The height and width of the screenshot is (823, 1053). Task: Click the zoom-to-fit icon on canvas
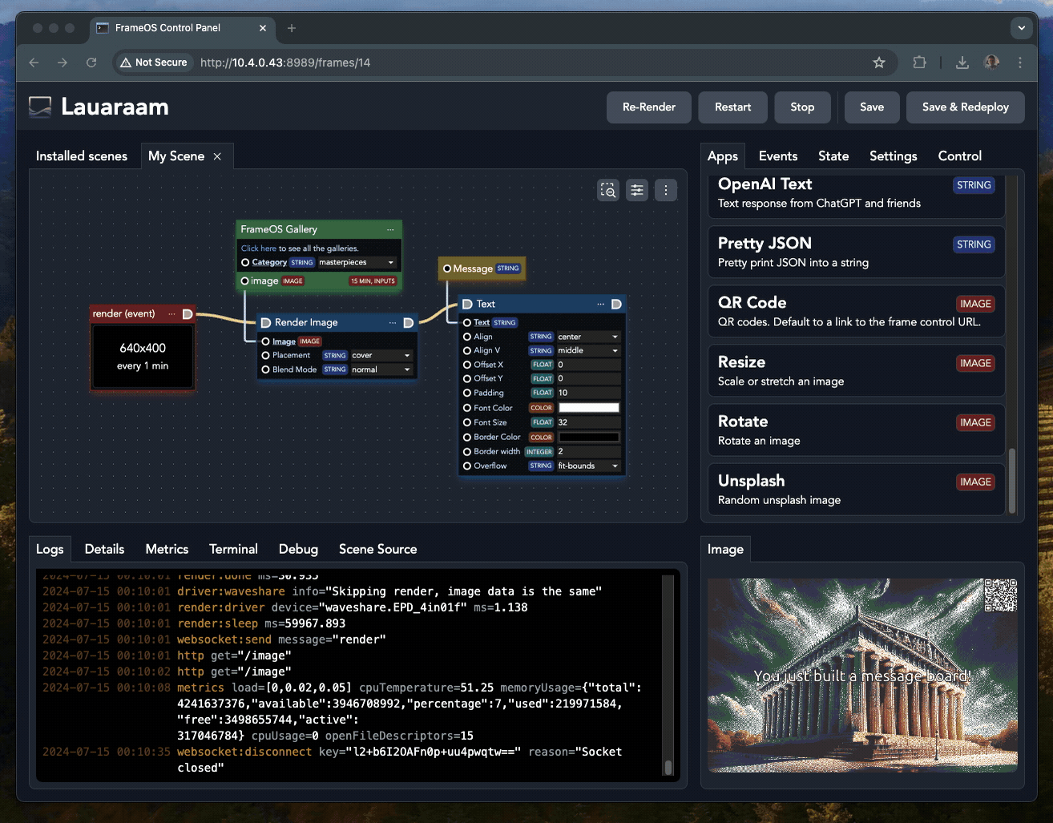tap(608, 190)
